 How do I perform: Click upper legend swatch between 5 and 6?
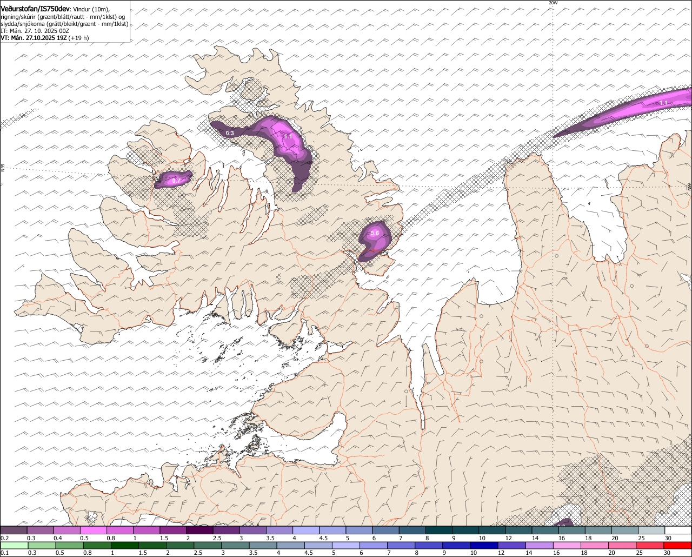coord(359,531)
